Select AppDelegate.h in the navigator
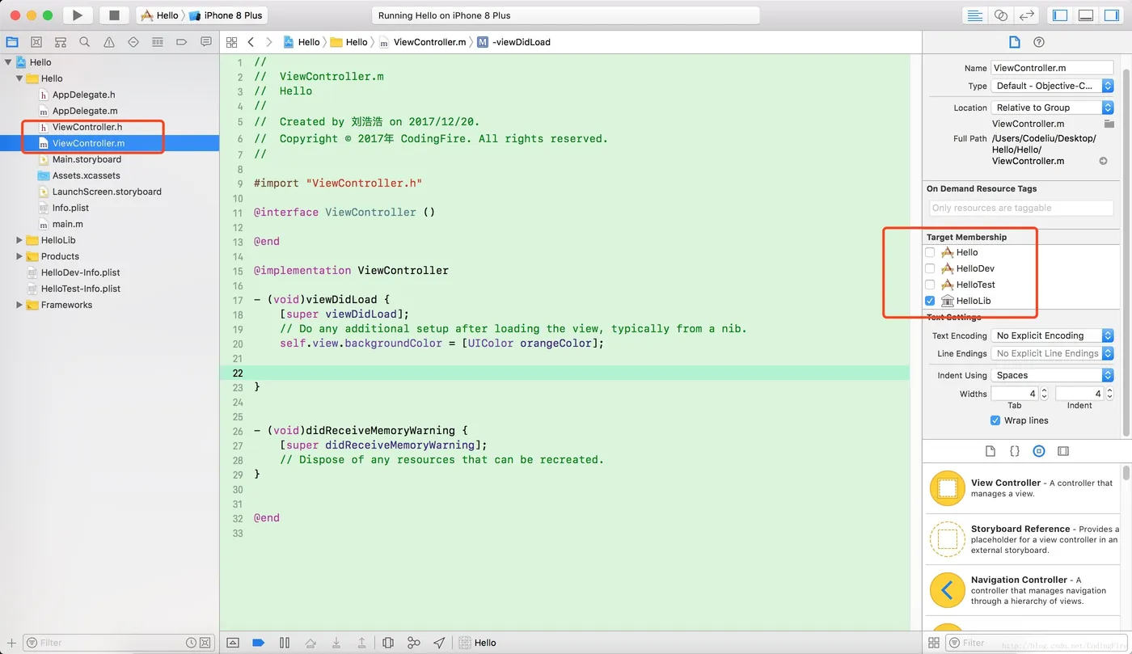 tap(83, 95)
